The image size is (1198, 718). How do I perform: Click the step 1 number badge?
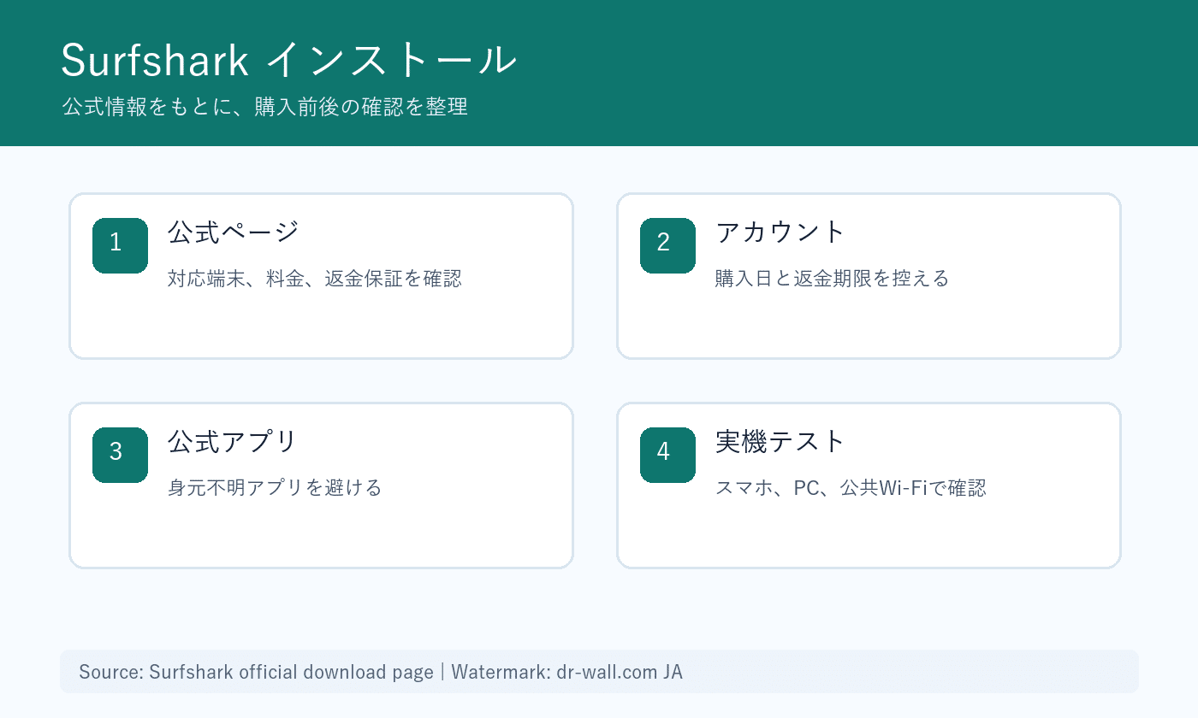tap(120, 245)
